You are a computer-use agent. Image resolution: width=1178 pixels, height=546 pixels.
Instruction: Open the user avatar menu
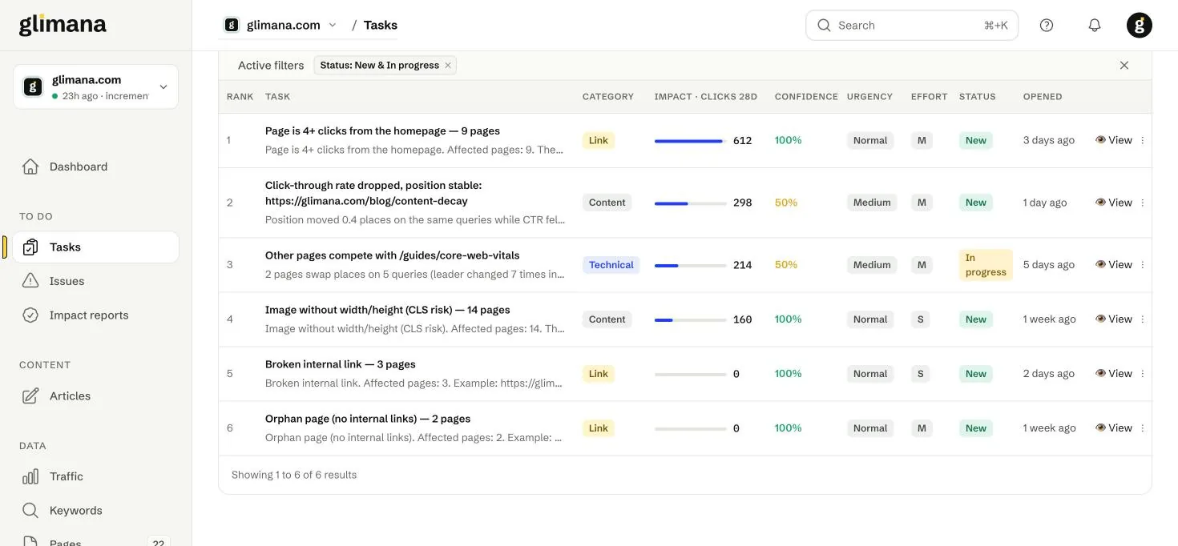pos(1140,25)
